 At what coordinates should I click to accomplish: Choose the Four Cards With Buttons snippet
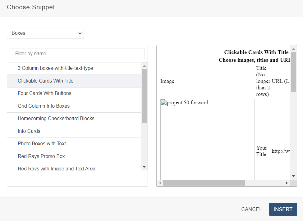point(44,93)
